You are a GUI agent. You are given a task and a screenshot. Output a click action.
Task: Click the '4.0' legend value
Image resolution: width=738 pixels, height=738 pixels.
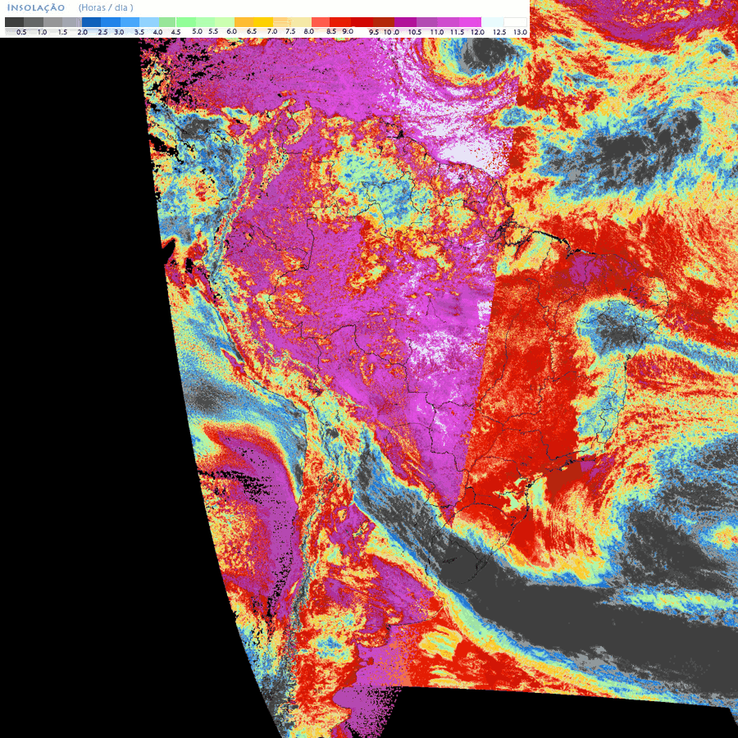(157, 32)
